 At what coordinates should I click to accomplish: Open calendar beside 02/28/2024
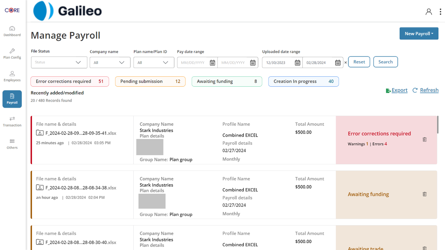(338, 63)
